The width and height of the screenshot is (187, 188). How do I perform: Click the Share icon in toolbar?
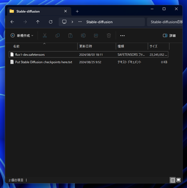point(96,36)
